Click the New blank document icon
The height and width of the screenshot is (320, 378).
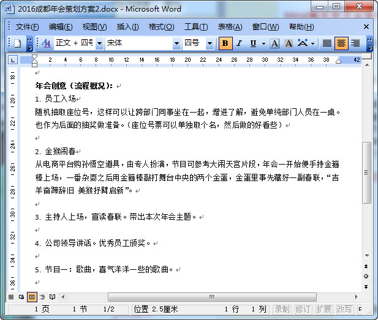pyautogui.click(x=18, y=43)
